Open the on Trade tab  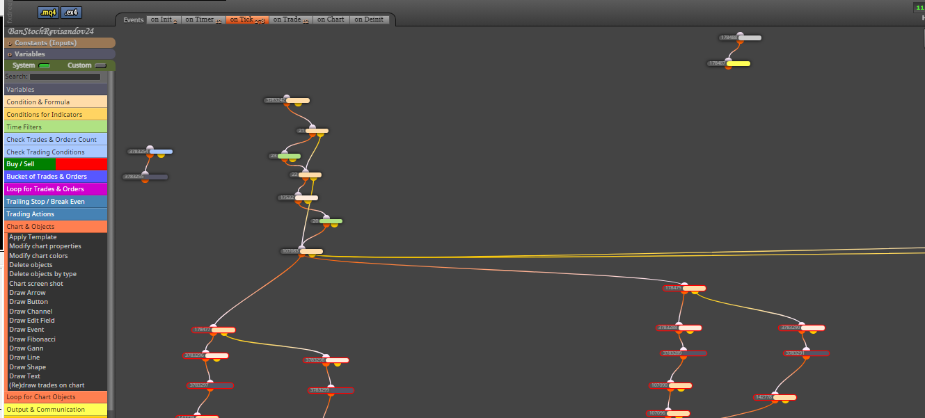[x=291, y=19]
